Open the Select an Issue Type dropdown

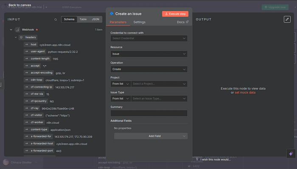coord(159,99)
